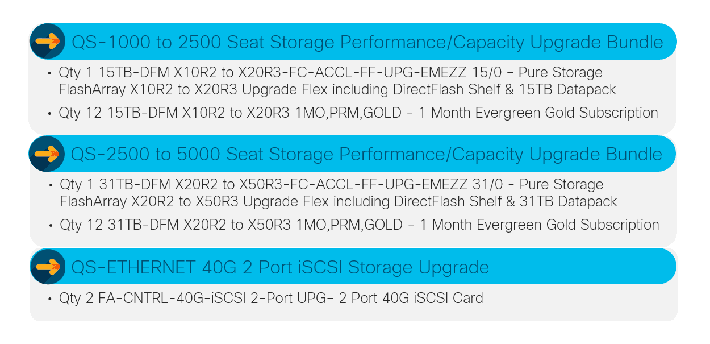Select the QS-ETHERNET 40G 2 Port iSCSI banner

pyautogui.click(x=353, y=266)
